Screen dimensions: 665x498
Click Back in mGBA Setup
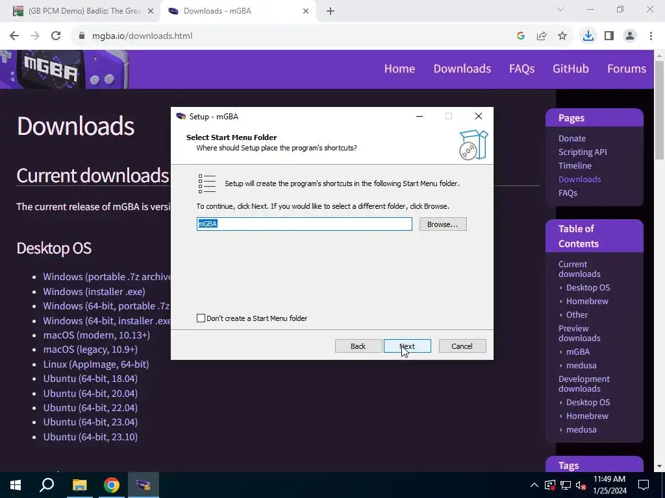[x=358, y=346]
